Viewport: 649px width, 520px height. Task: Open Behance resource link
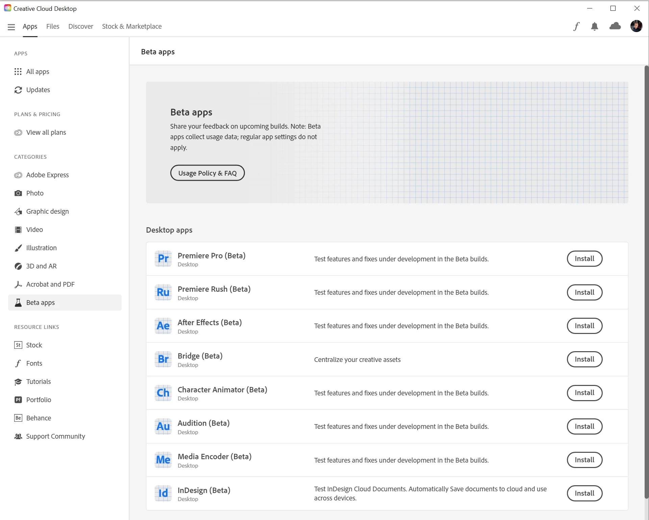pyautogui.click(x=39, y=418)
